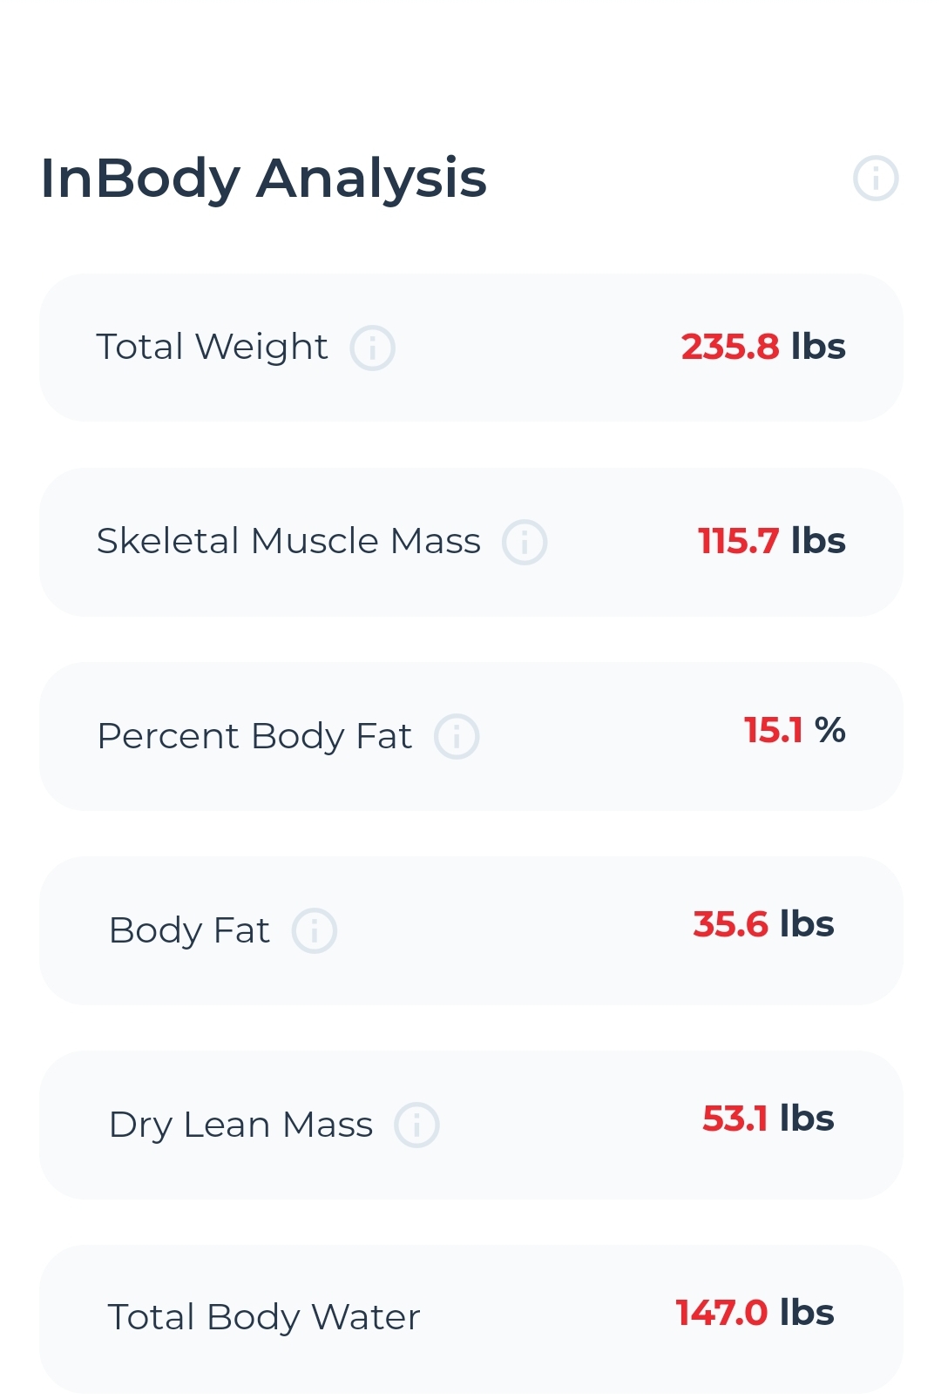Select the 147.0 body water value
941x1399 pixels.
point(721,1313)
